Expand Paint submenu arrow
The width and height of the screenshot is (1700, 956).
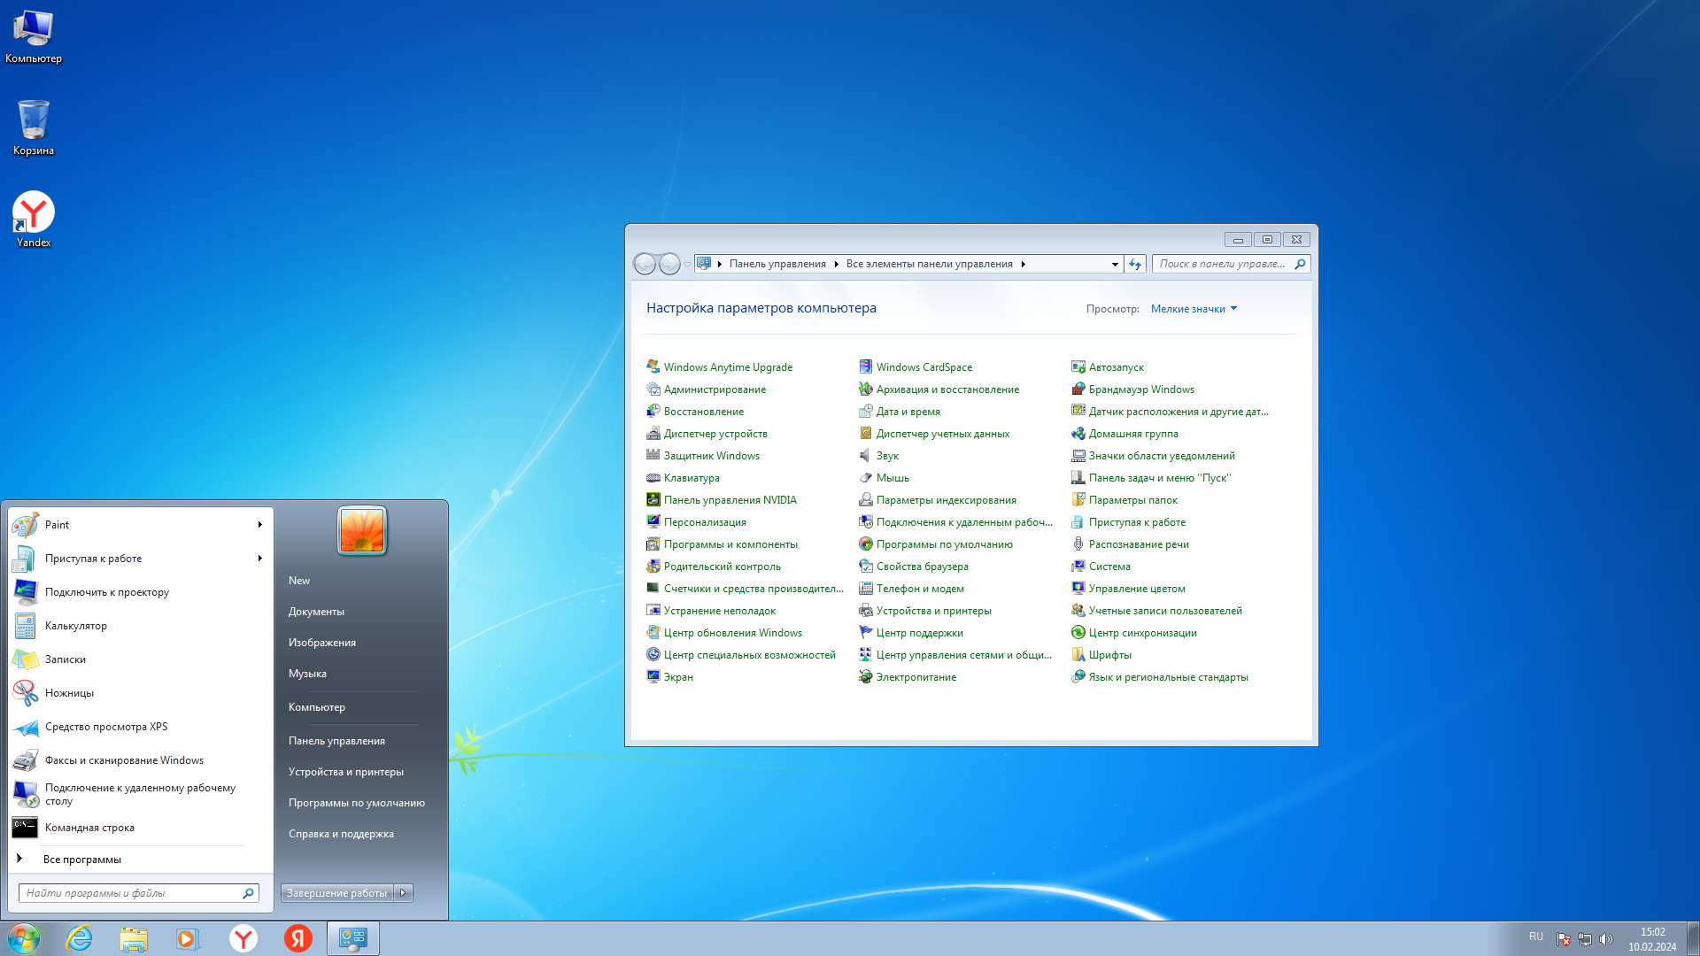pyautogui.click(x=260, y=525)
